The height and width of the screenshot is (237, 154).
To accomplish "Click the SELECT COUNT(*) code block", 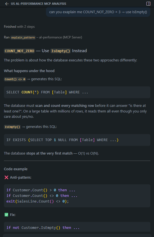I will pyautogui.click(x=77, y=92).
